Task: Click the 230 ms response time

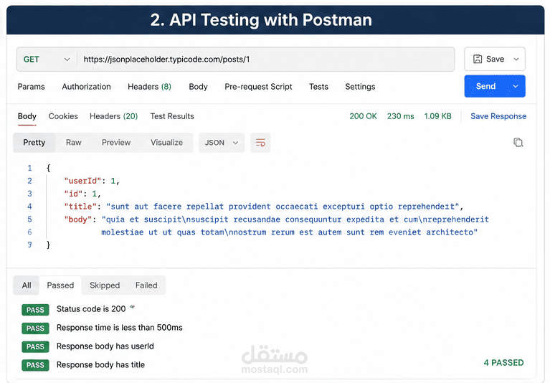Action: [x=401, y=116]
